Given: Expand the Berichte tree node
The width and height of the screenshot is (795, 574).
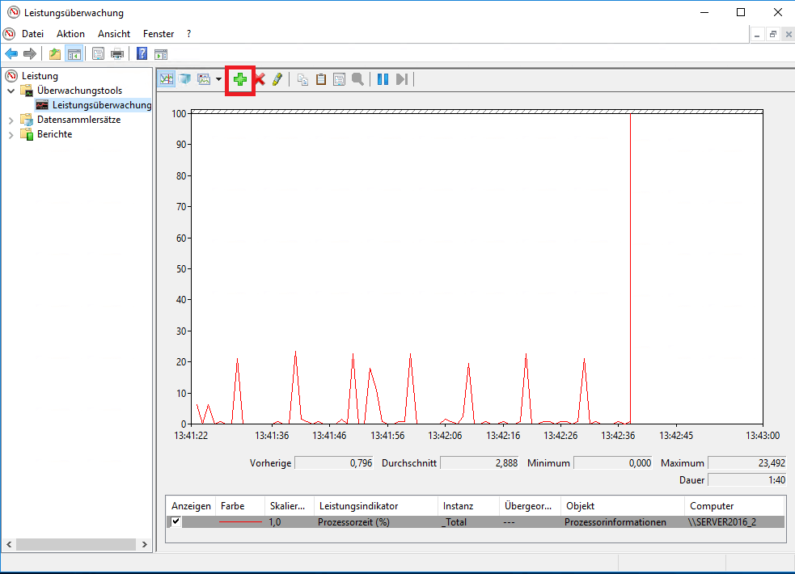Looking at the screenshot, I should [x=11, y=134].
